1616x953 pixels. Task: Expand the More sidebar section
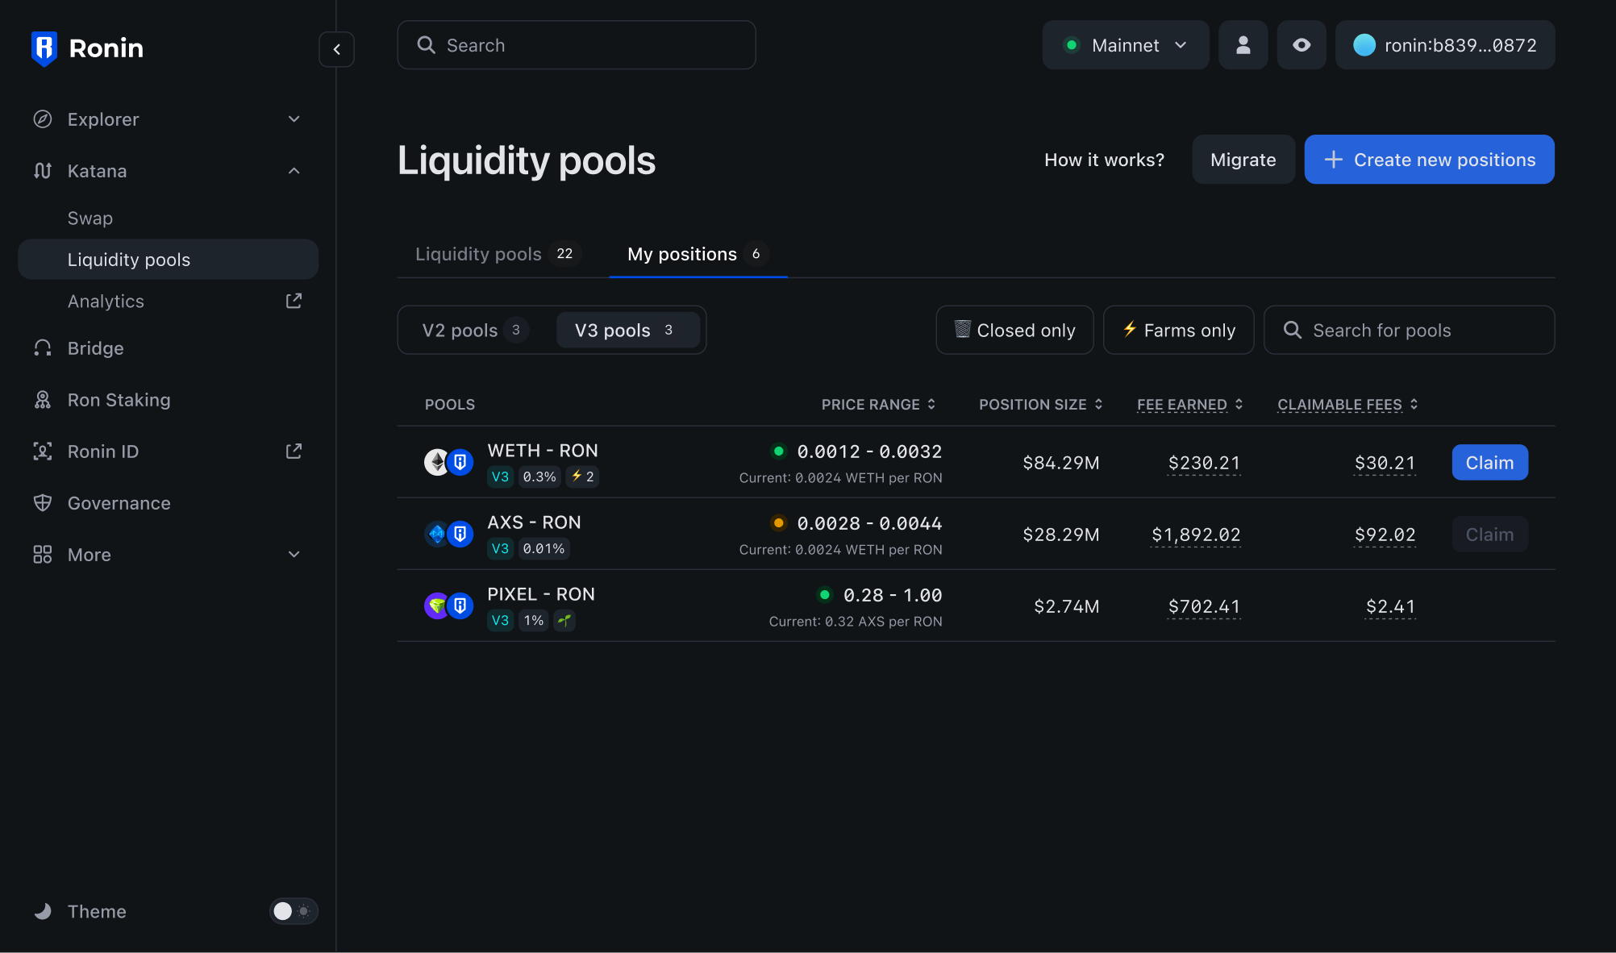pyautogui.click(x=294, y=555)
